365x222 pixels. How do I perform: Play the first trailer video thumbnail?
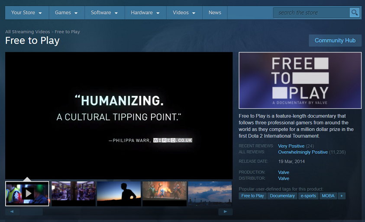coord(27,193)
